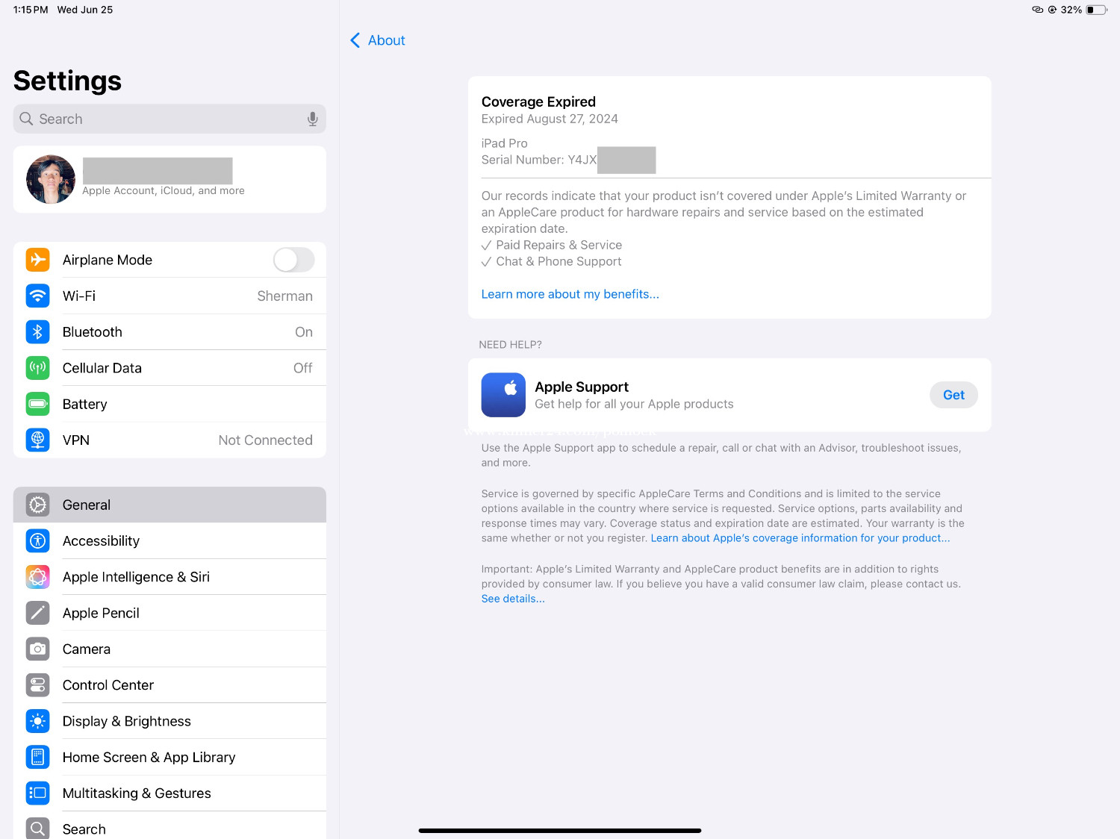Tap the Apple Intelligence & Siri icon
Screen dimensions: 1120x839
click(37, 577)
